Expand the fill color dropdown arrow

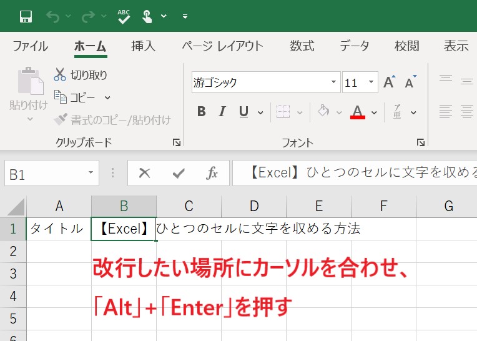339,113
